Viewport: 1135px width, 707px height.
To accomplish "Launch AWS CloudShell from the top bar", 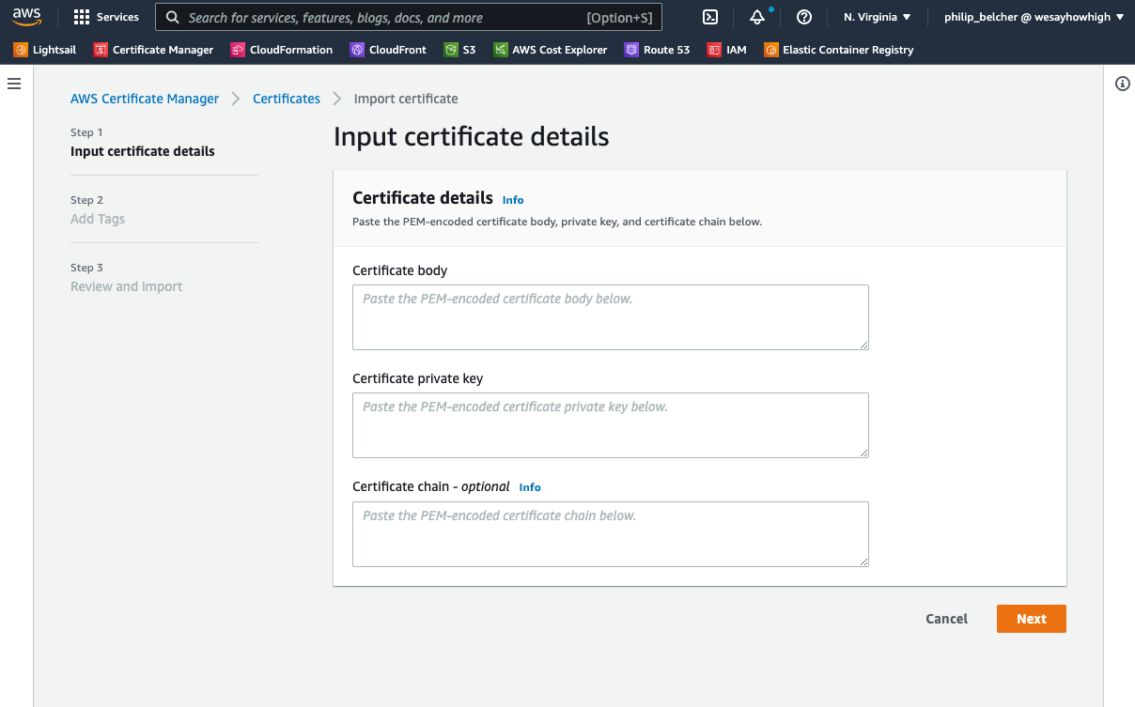I will [x=709, y=16].
